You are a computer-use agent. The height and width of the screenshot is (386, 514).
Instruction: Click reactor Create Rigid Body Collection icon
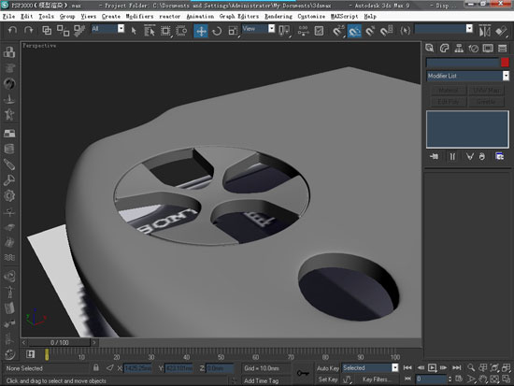[9, 52]
